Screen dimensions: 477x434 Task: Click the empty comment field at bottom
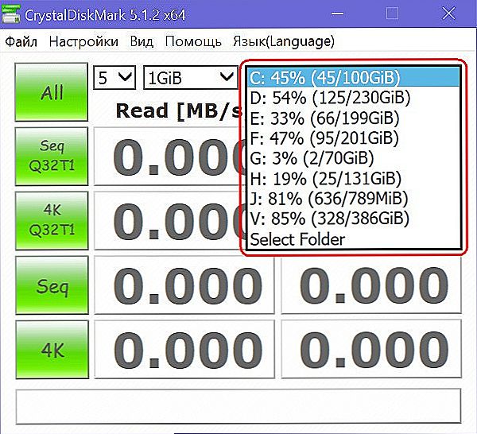tap(238, 406)
